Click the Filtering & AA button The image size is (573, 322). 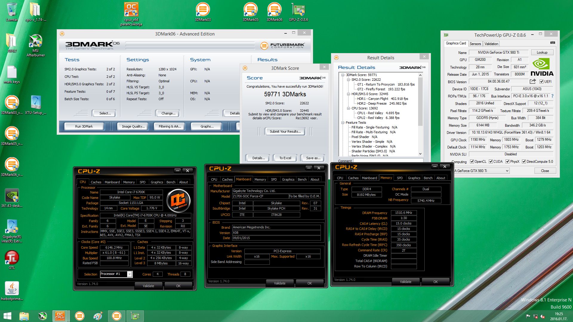tap(170, 126)
